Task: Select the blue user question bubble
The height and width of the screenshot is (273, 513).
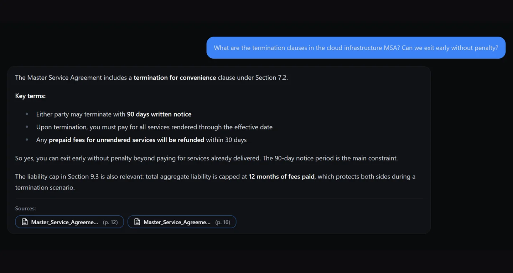Action: [356, 48]
